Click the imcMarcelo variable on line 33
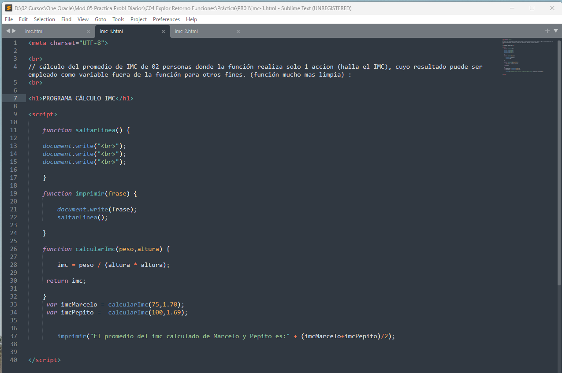This screenshot has width=562, height=373. [x=79, y=304]
